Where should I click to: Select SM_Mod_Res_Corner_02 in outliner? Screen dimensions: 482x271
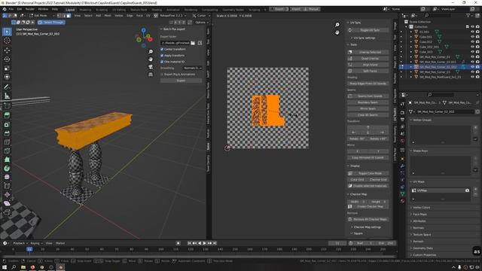click(435, 57)
